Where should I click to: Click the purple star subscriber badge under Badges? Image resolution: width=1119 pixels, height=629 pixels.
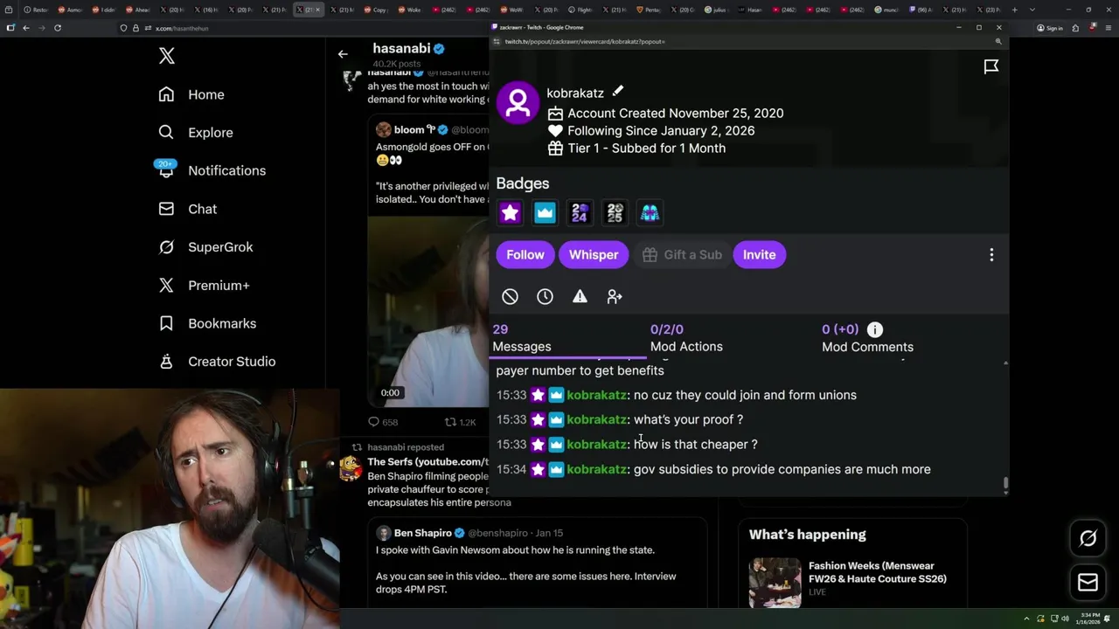coord(510,212)
